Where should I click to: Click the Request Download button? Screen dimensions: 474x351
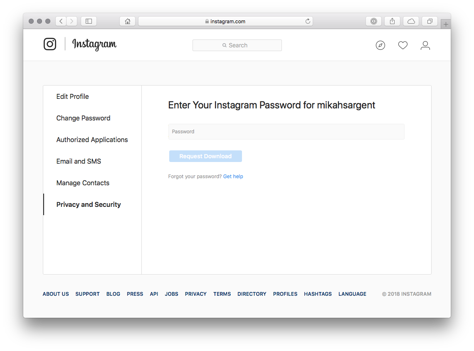[205, 156]
